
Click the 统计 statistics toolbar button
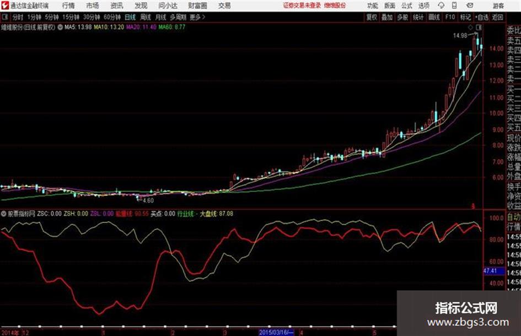coord(418,17)
